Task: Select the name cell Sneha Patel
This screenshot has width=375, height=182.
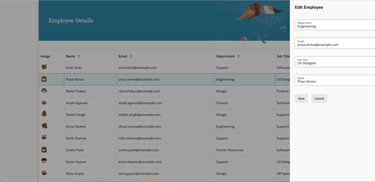Action: click(90, 150)
